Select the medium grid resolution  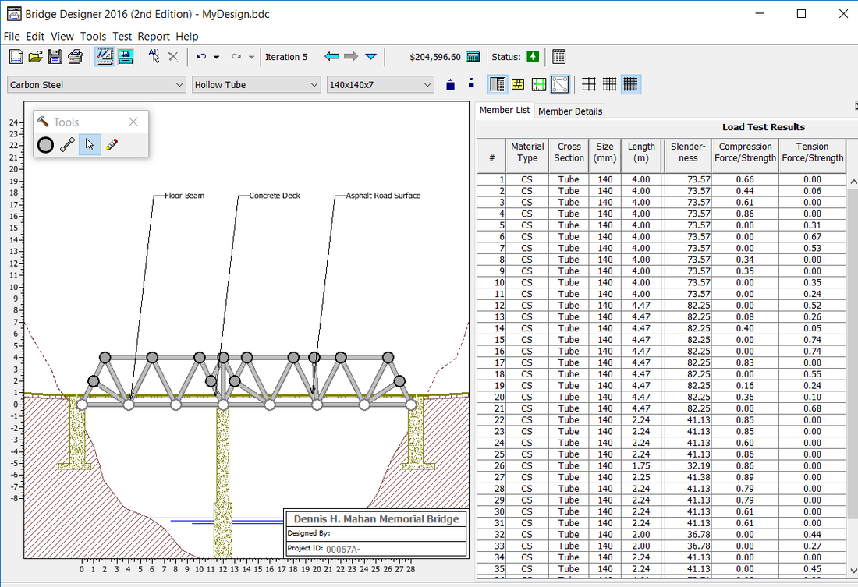coord(610,84)
